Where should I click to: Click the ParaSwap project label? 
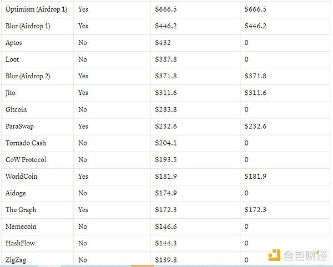tap(19, 126)
